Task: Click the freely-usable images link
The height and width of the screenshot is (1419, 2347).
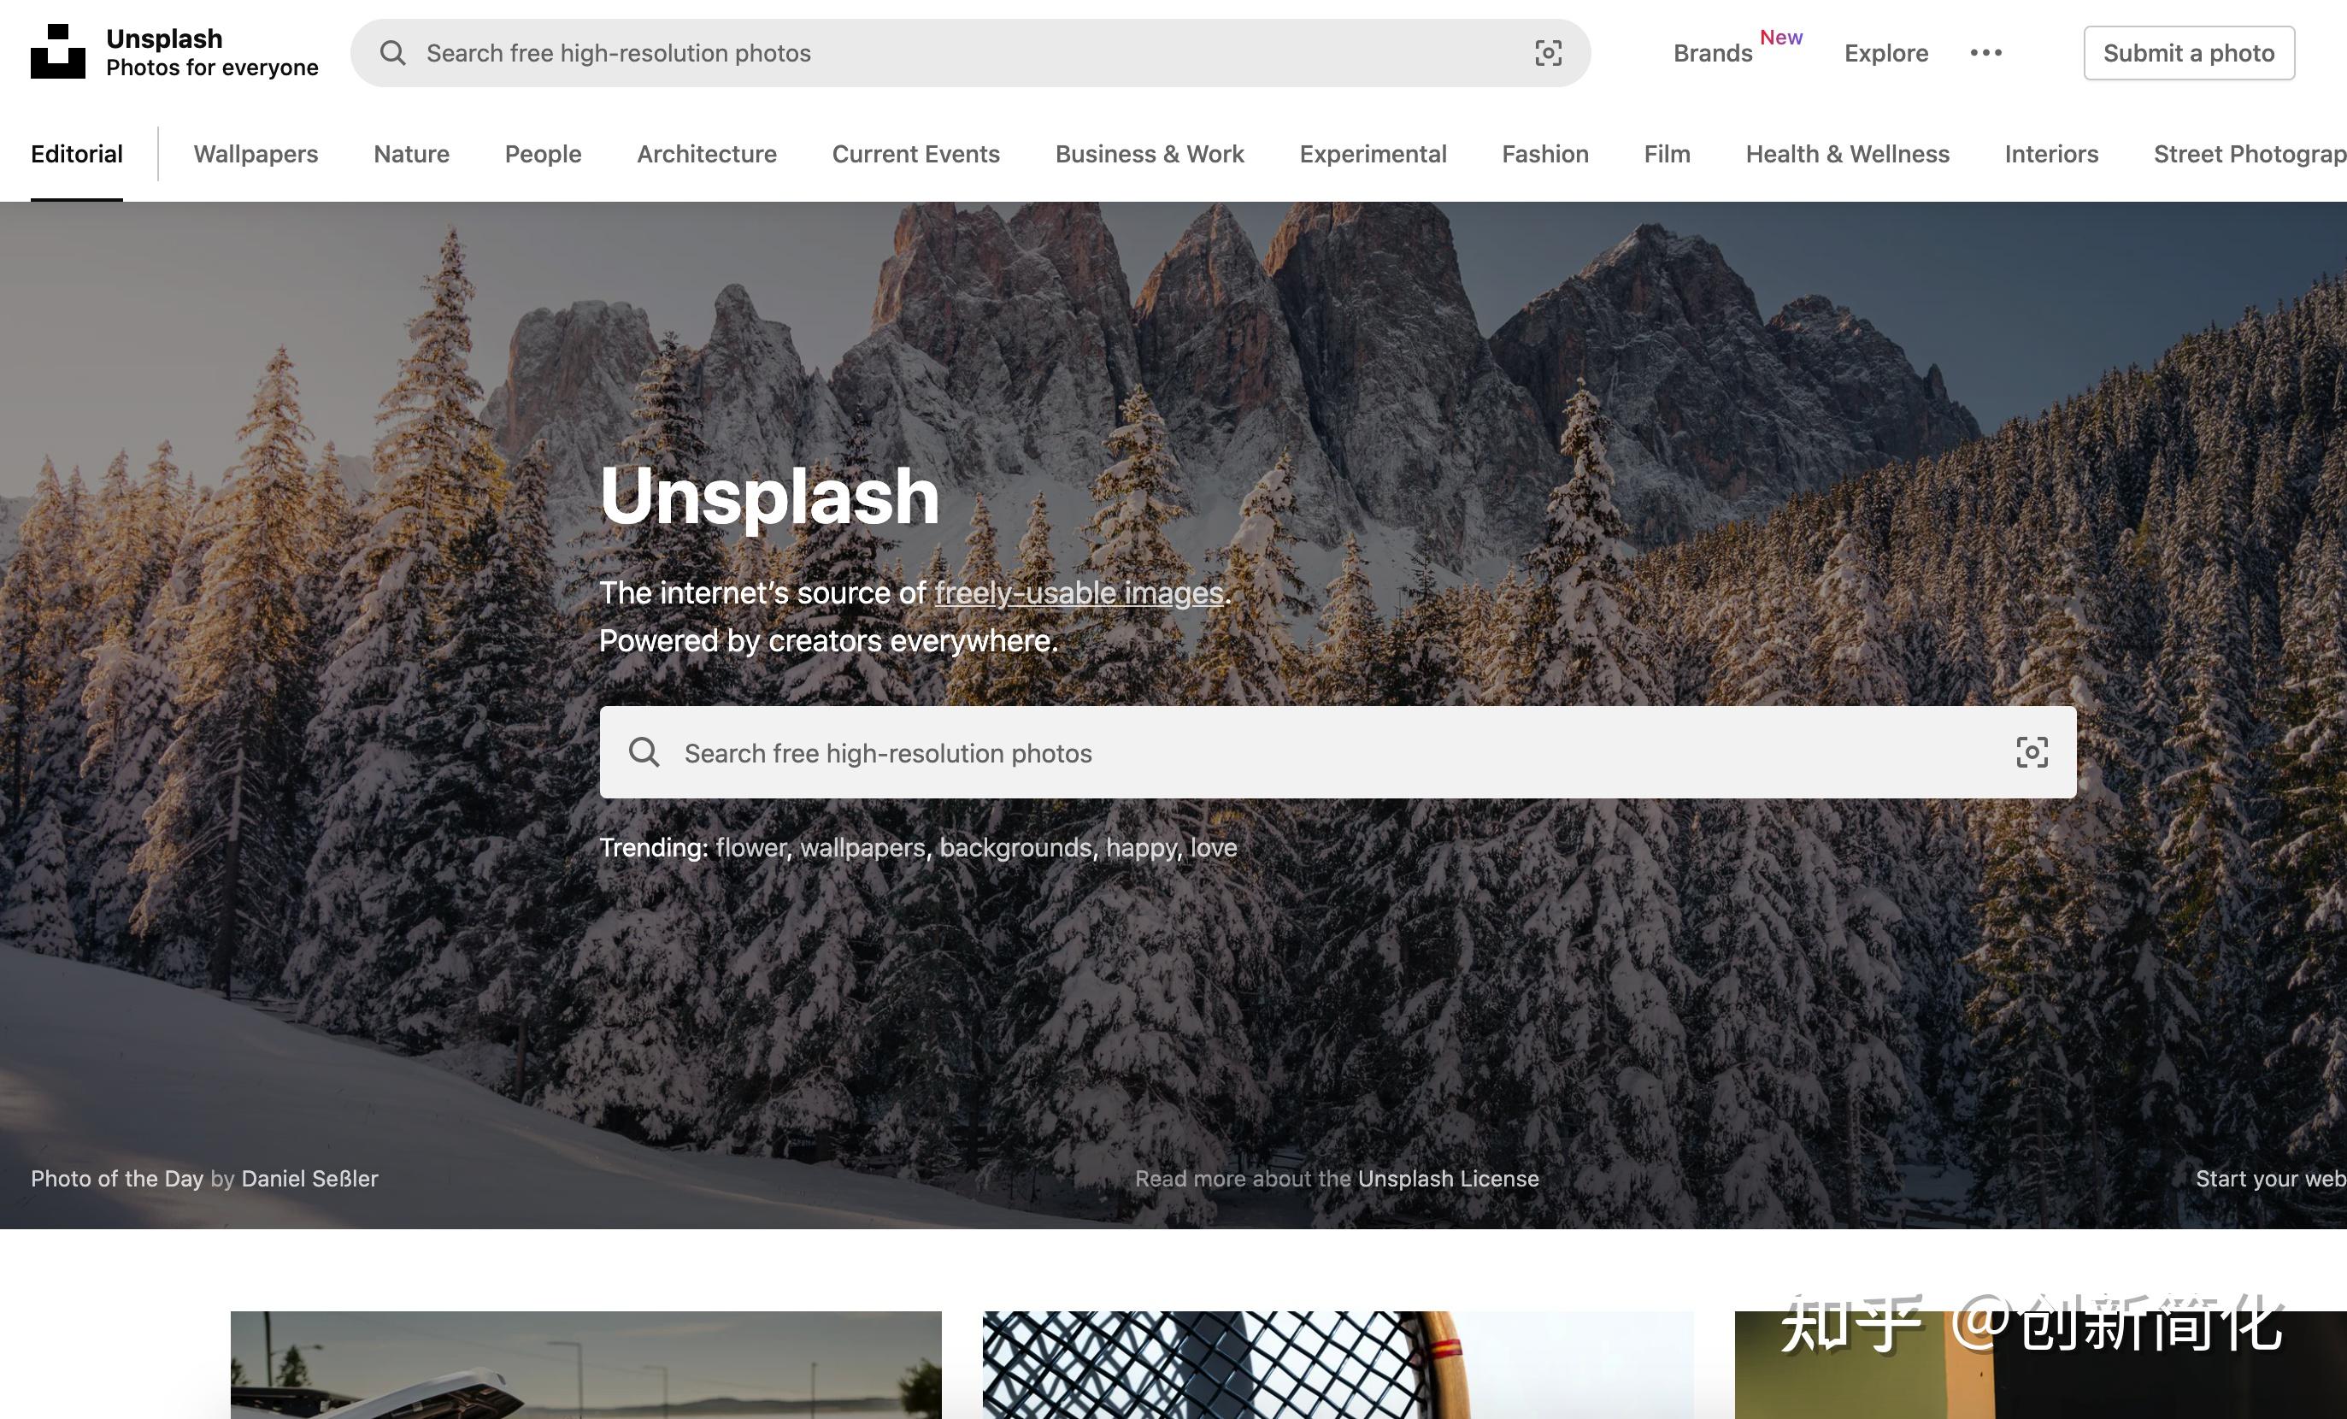Action: pos(1079,593)
